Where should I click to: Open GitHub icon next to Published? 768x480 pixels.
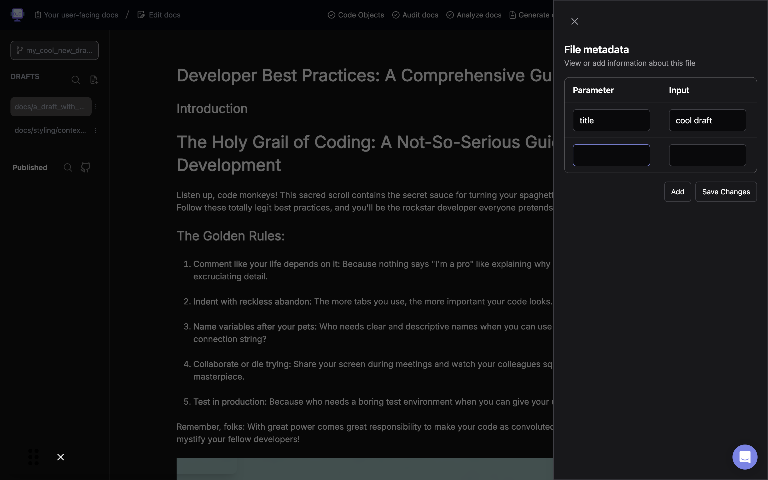coord(85,167)
